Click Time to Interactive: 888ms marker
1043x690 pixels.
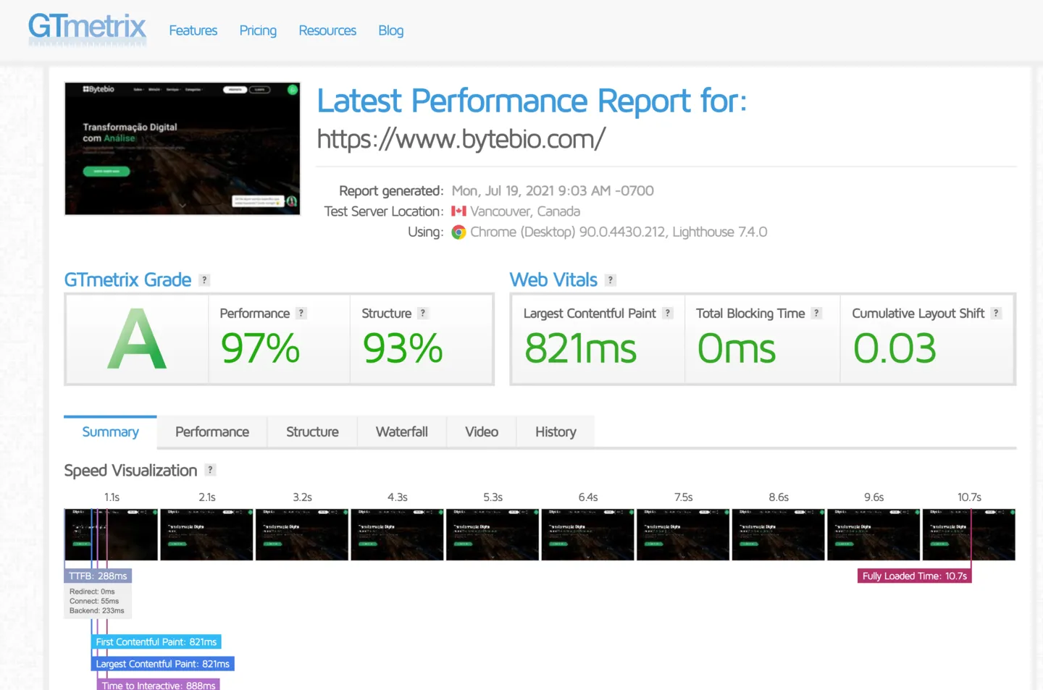coord(159,685)
